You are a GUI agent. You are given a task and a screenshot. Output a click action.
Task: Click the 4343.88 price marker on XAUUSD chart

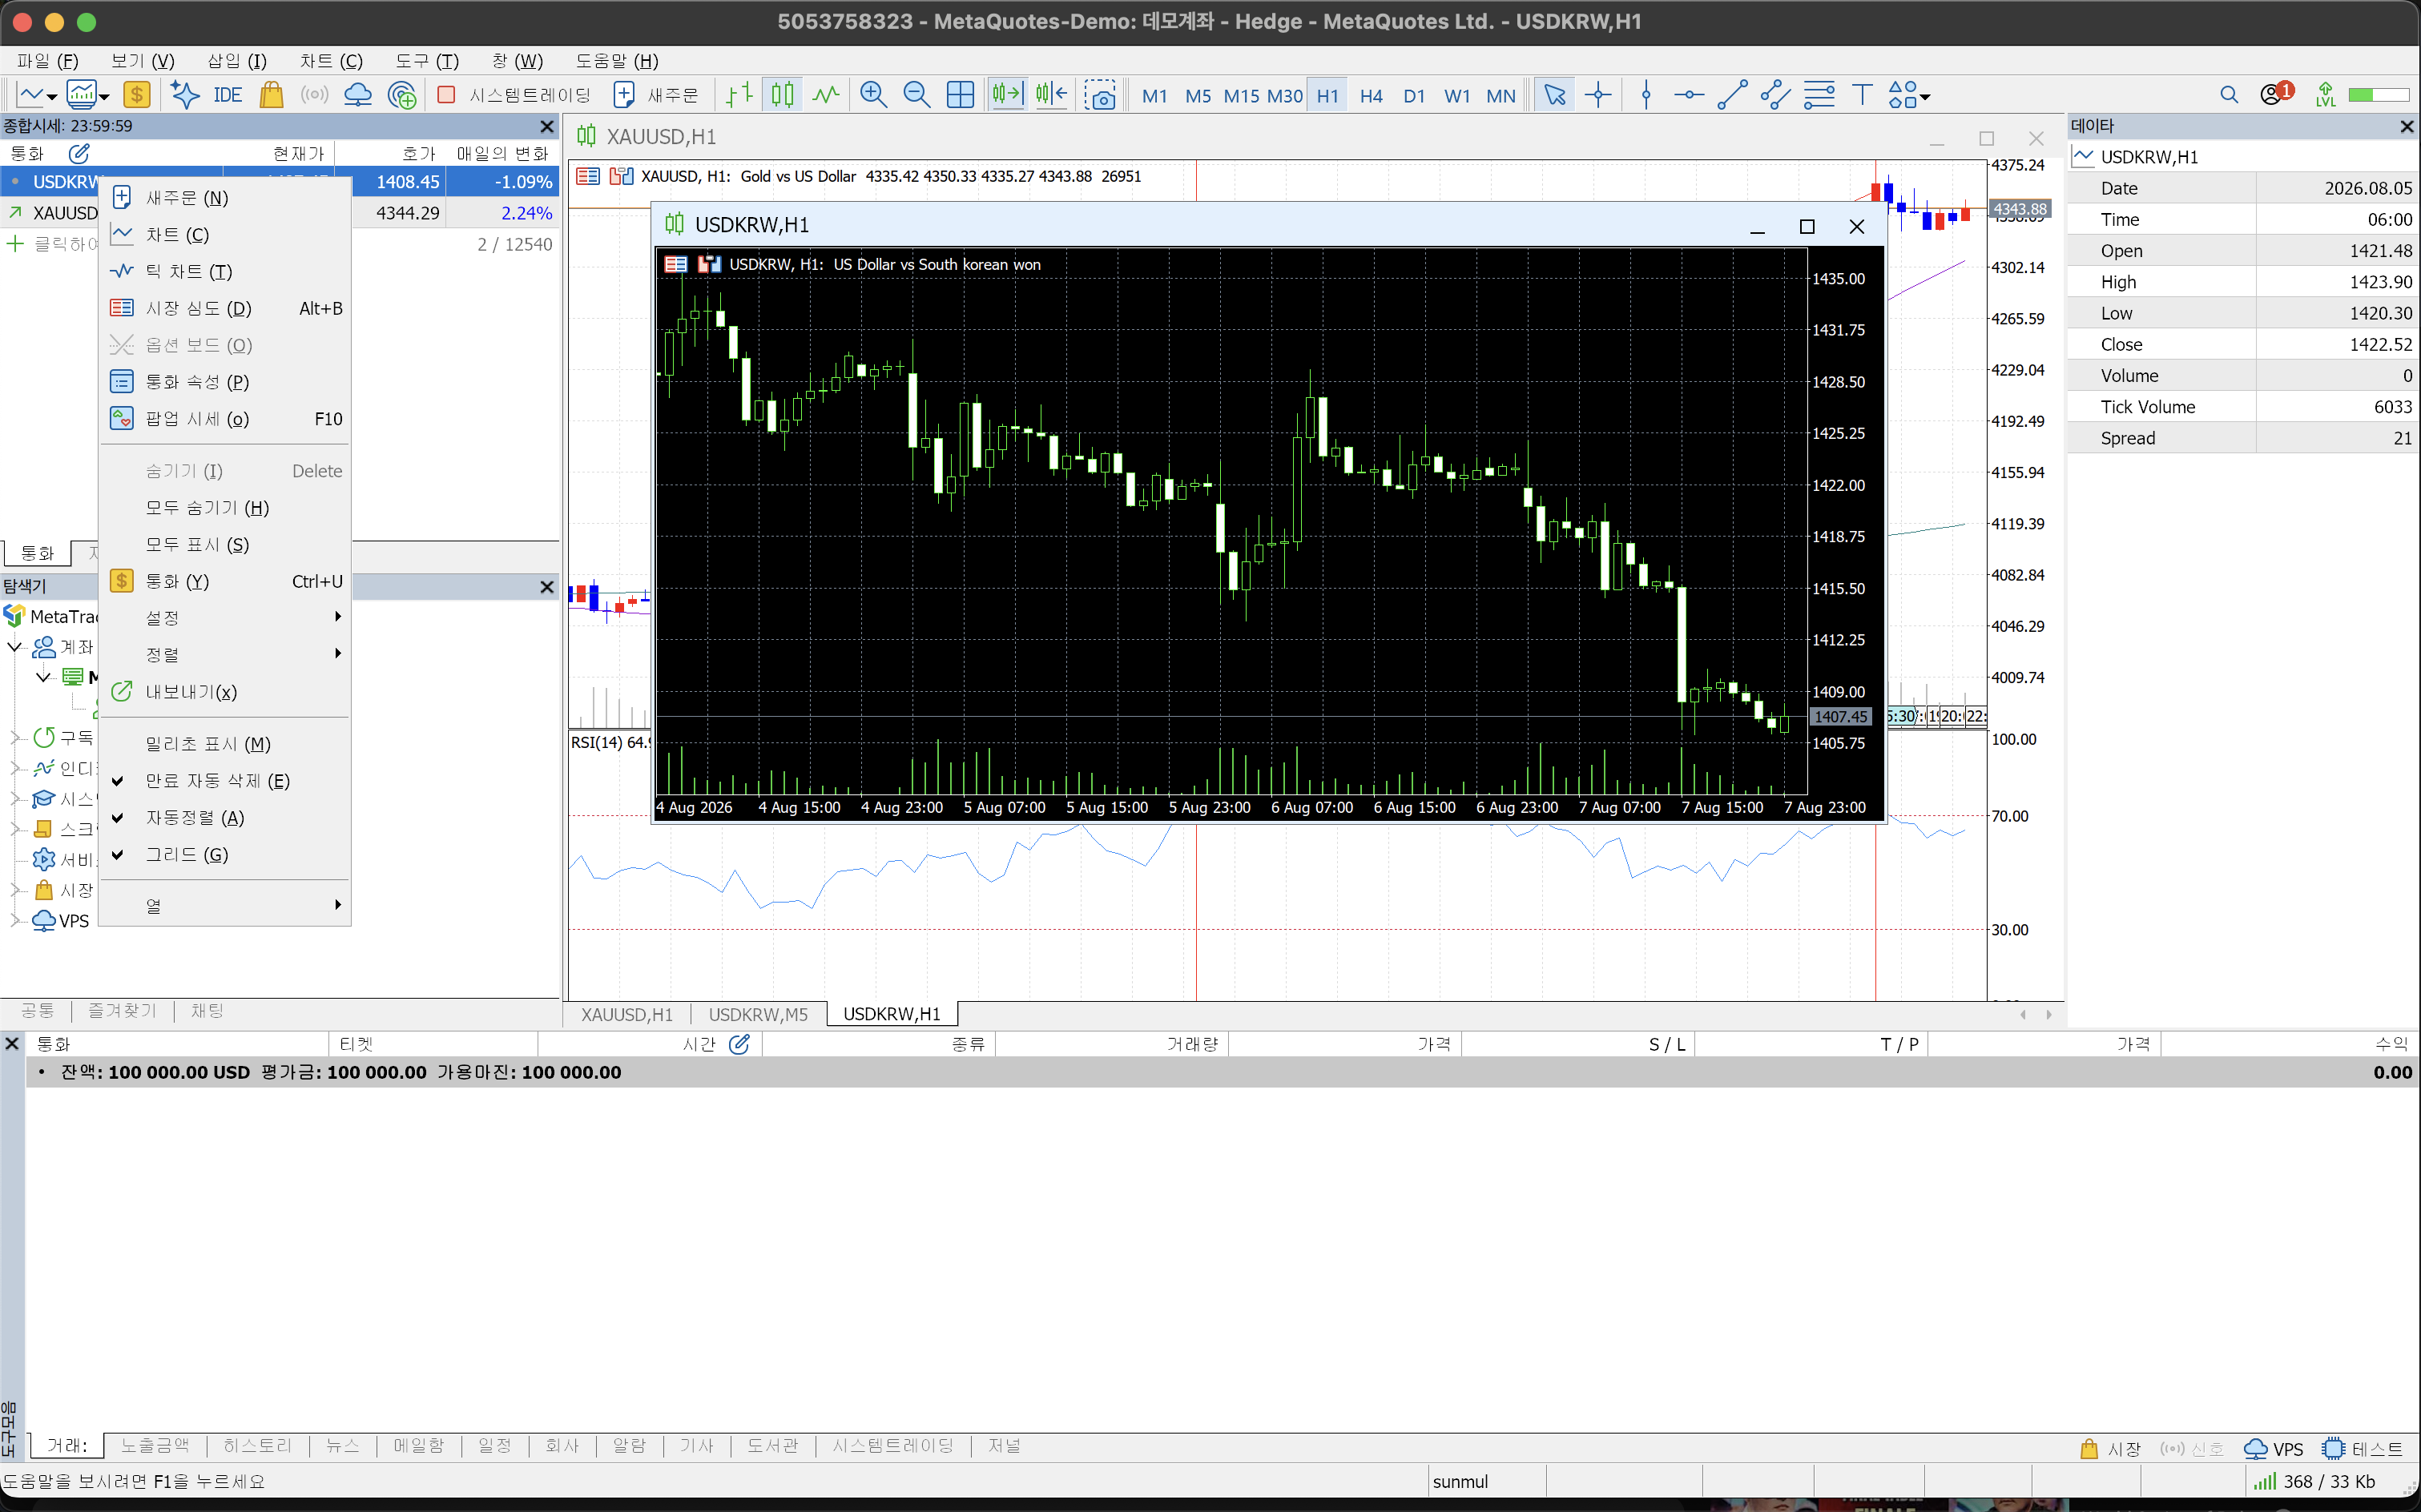coord(2020,209)
